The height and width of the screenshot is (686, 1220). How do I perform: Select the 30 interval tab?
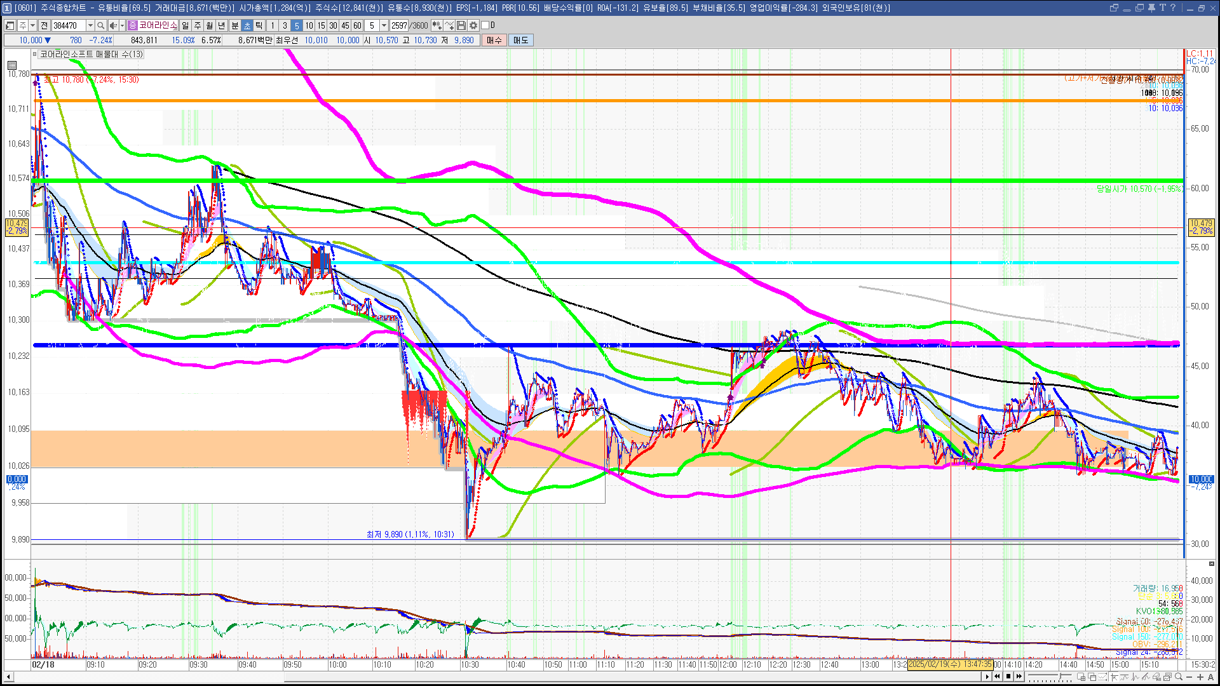coord(333,25)
